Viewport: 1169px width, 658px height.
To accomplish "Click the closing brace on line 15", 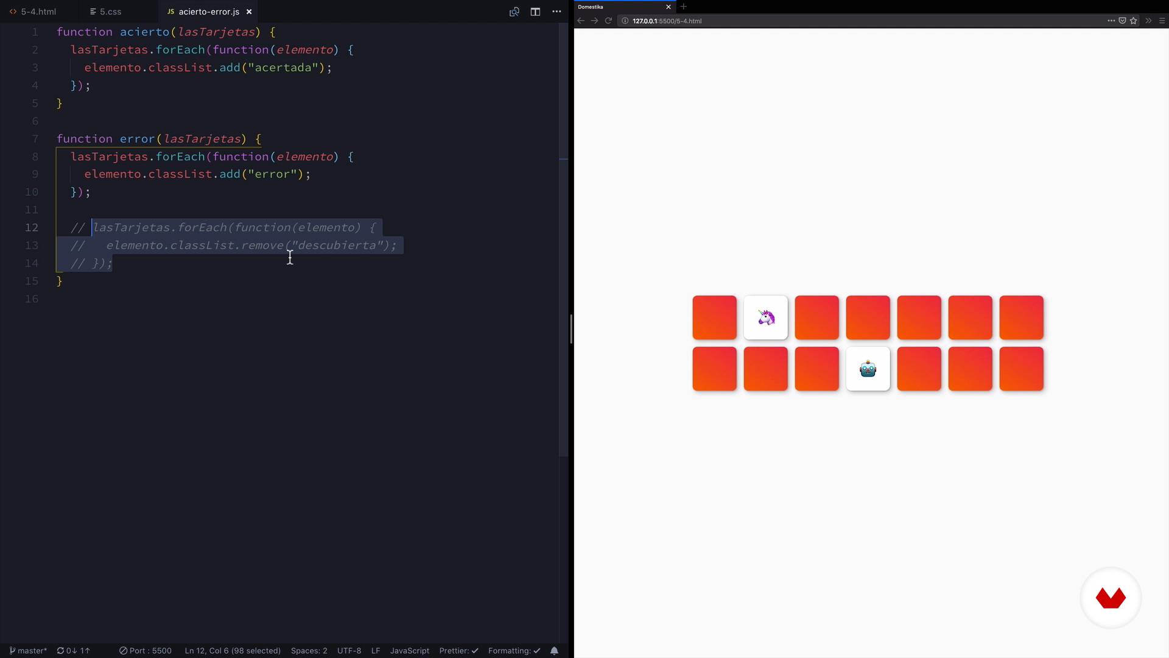I will [59, 281].
